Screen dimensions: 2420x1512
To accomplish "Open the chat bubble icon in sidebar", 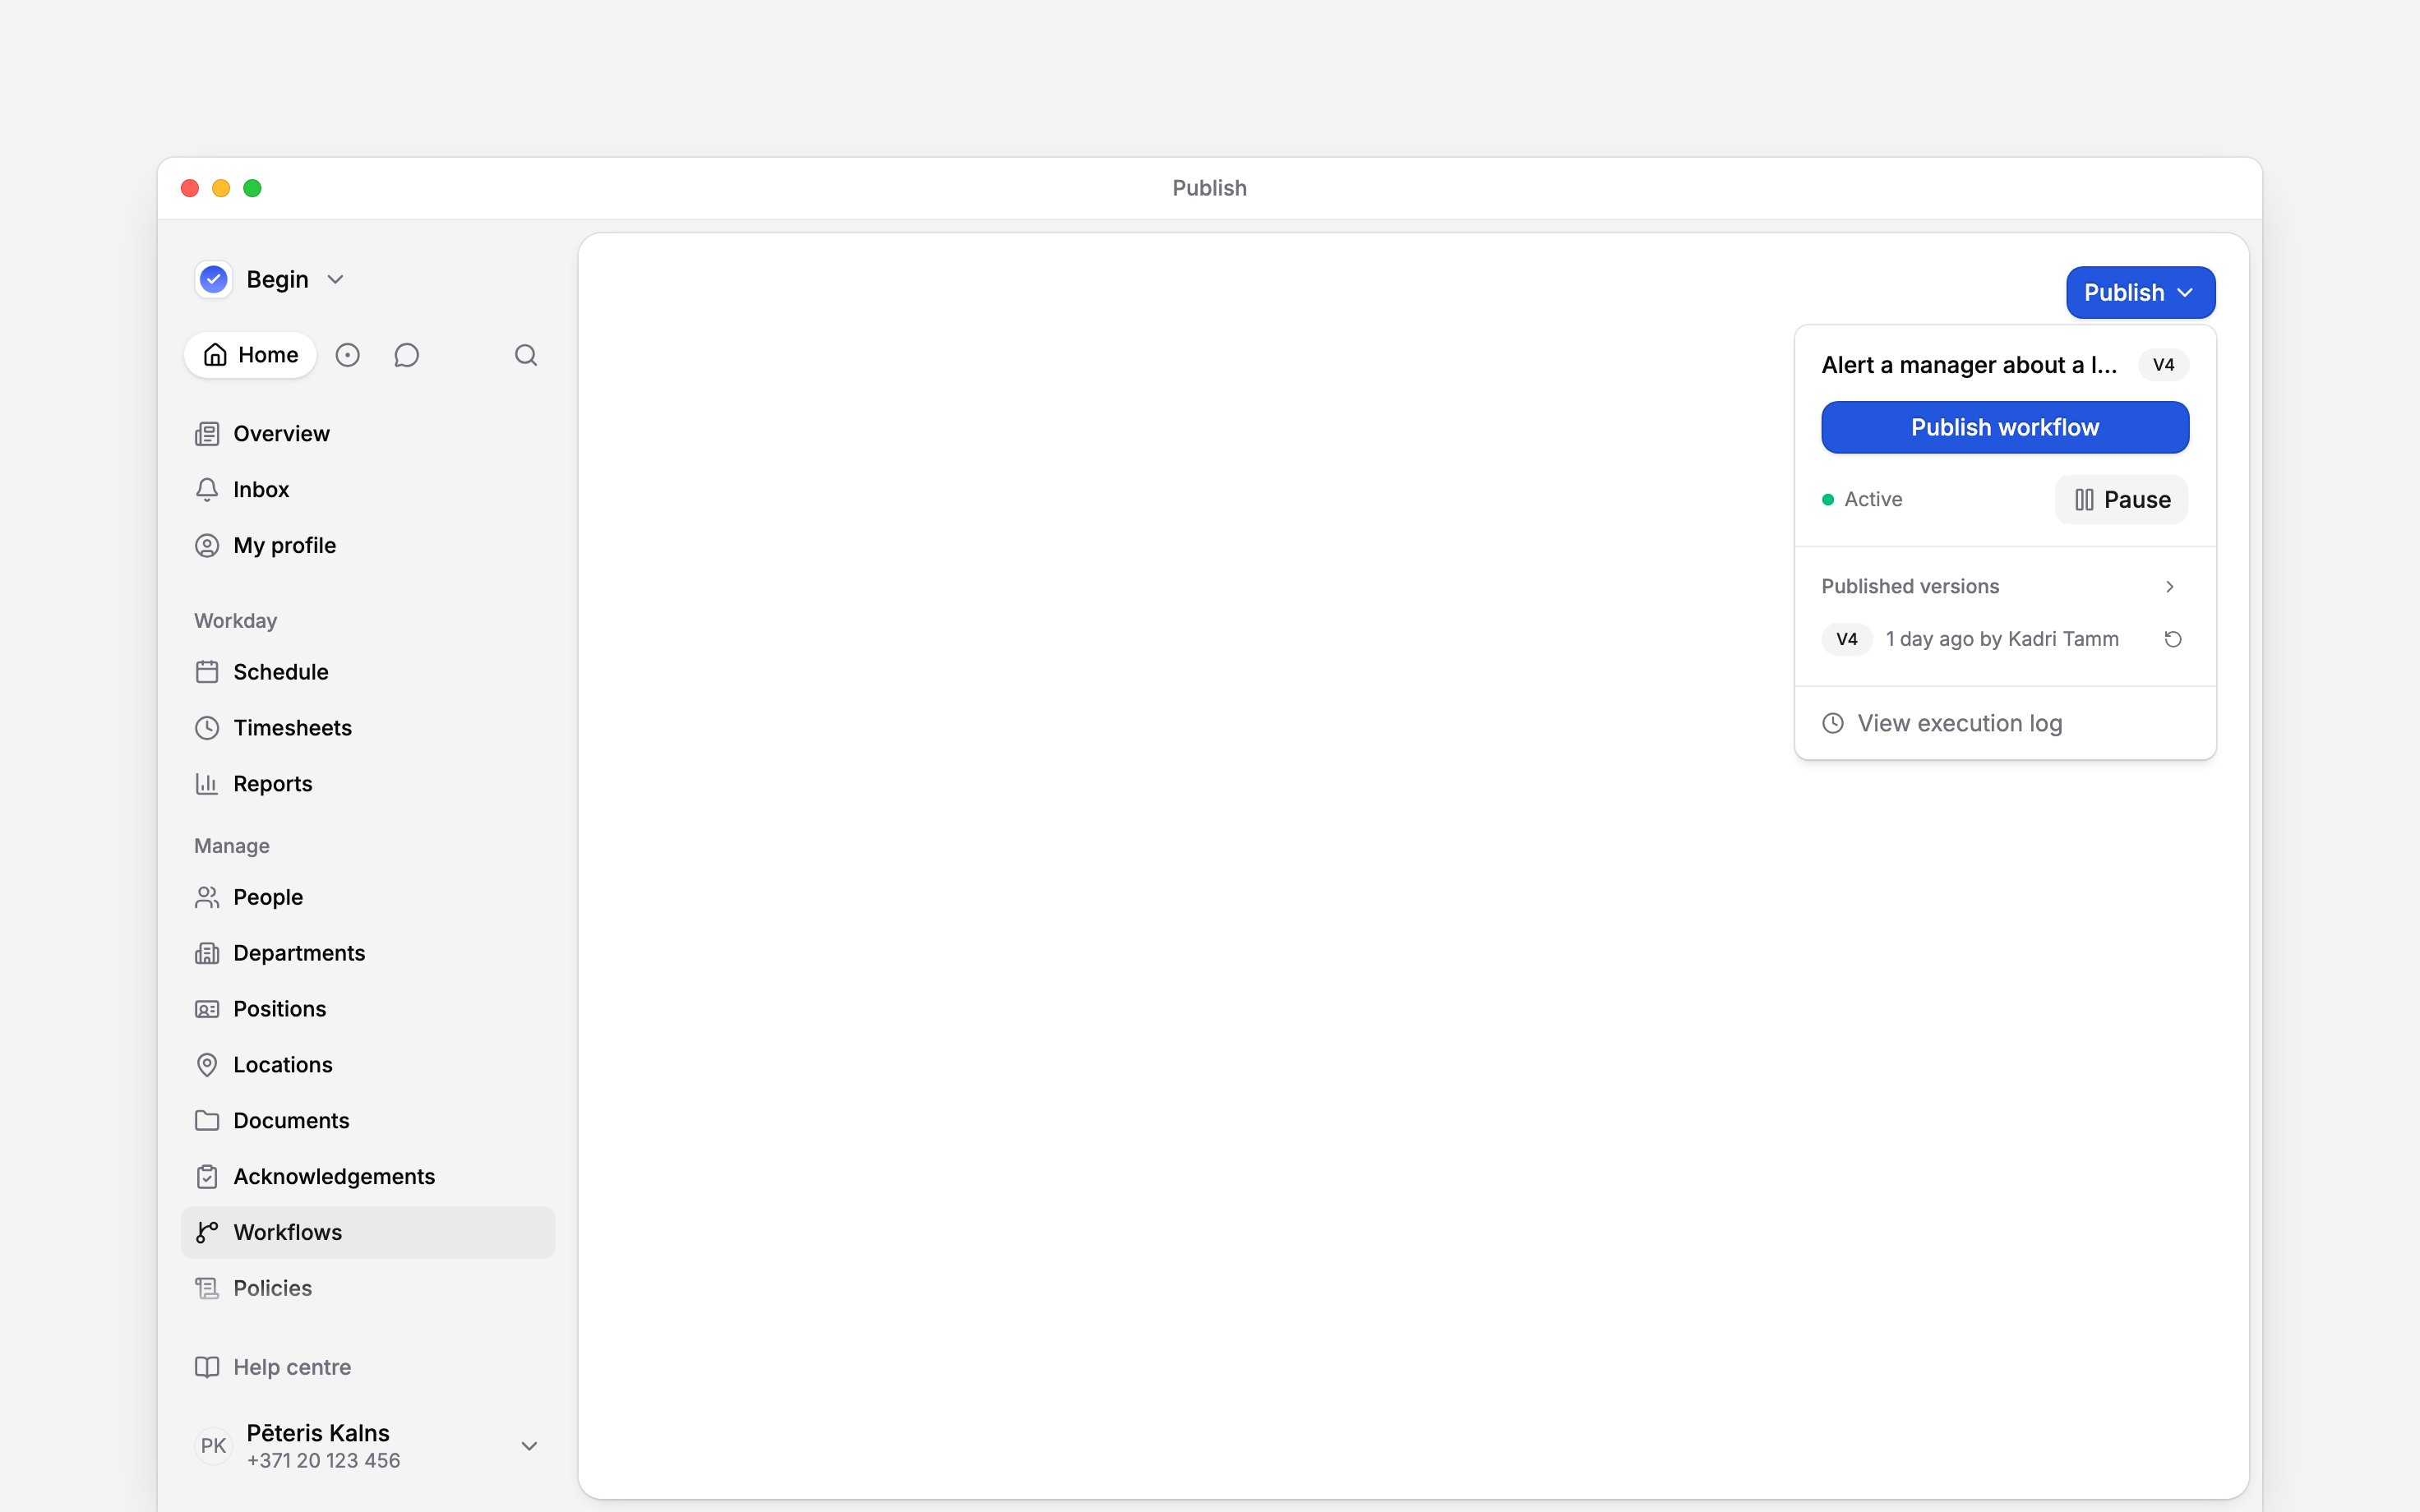I will 406,355.
